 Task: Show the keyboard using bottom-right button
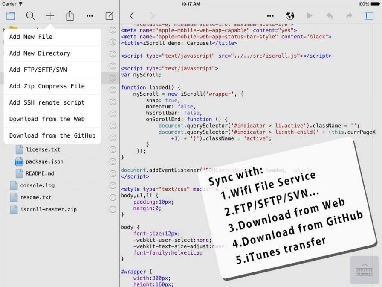(364, 270)
